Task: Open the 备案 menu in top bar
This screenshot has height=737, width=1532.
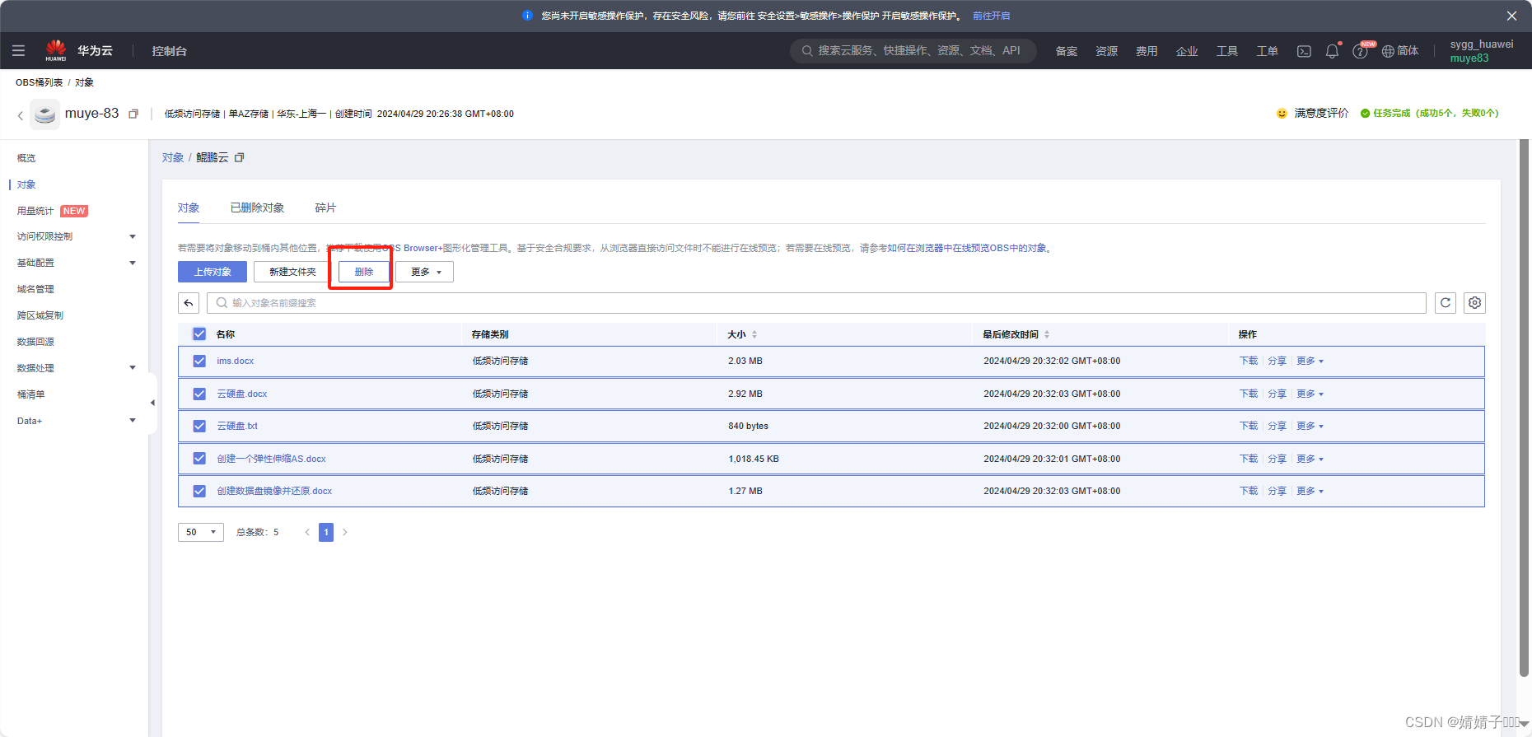Action: point(1067,51)
